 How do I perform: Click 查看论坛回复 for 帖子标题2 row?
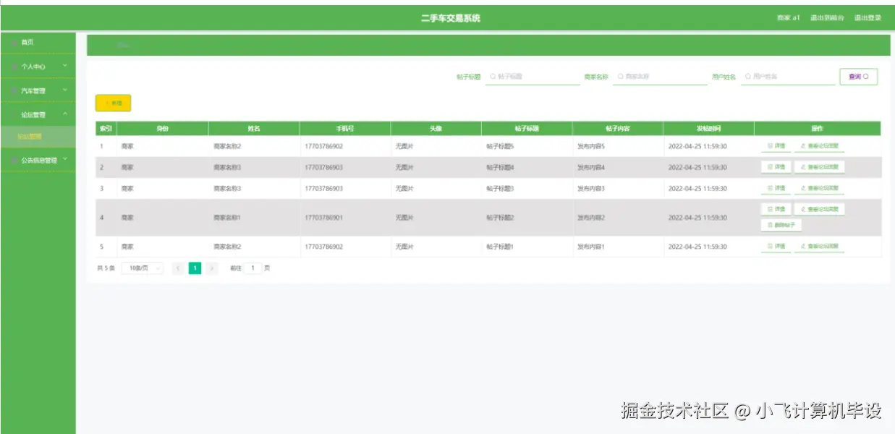(819, 209)
